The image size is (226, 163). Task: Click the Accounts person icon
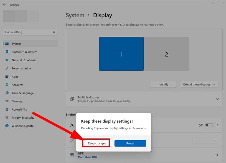pyautogui.click(x=7, y=85)
